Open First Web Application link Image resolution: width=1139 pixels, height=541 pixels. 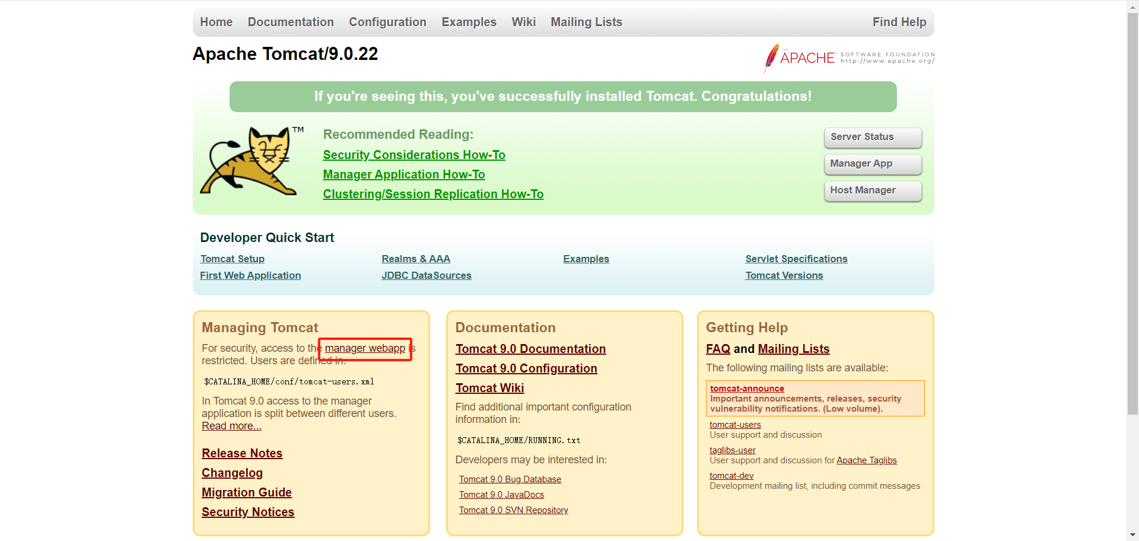250,275
